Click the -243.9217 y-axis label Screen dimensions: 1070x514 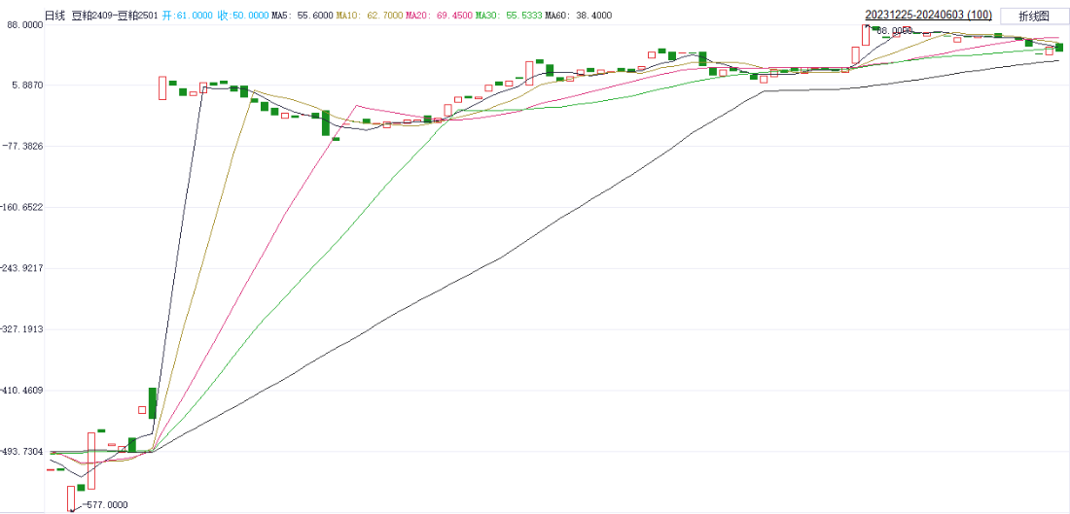(x=22, y=268)
